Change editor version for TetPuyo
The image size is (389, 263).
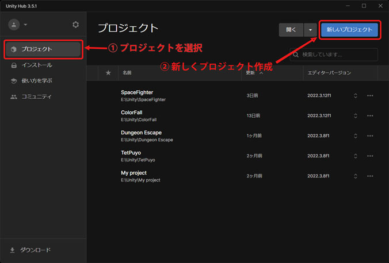(356, 156)
